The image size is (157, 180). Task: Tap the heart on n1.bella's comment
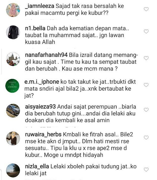coord(146,31)
